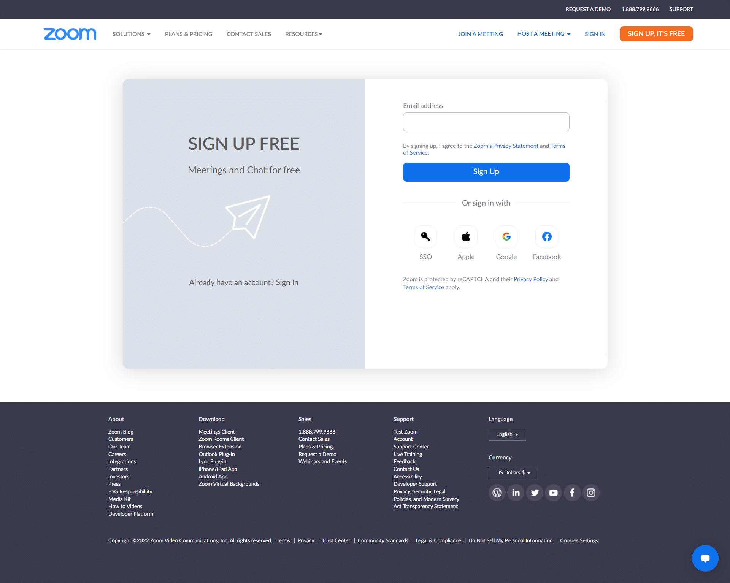
Task: Click Do Not Sell My Personal Information
Action: tap(510, 540)
